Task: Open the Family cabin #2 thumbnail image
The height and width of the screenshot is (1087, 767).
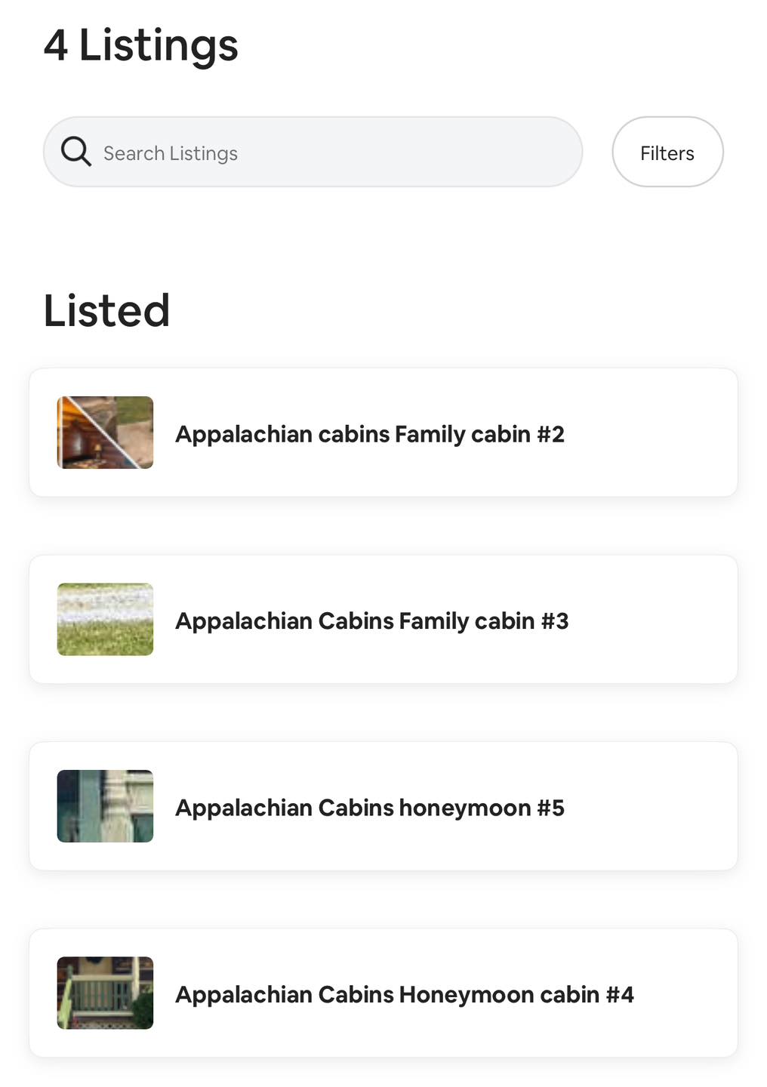Action: pyautogui.click(x=106, y=433)
